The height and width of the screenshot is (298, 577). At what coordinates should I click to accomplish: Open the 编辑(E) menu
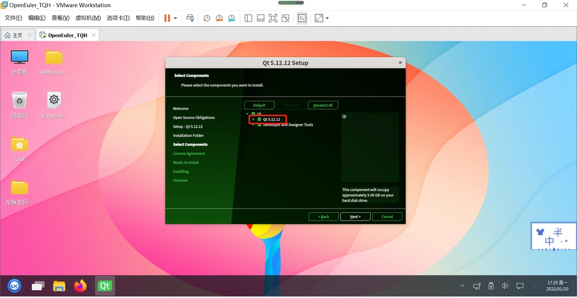coord(37,18)
